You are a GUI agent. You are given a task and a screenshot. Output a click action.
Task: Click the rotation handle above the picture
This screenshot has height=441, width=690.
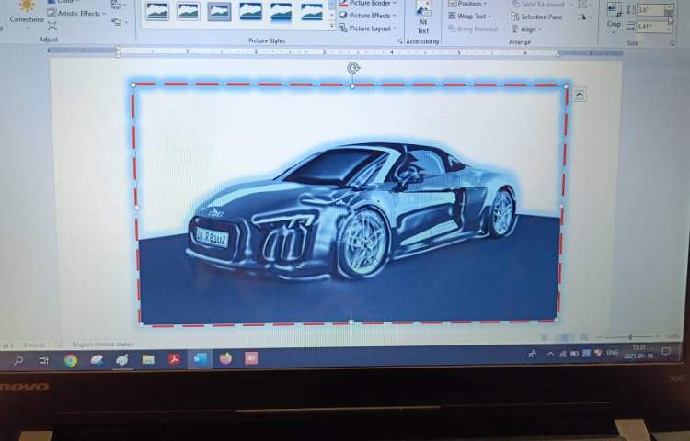pos(353,68)
